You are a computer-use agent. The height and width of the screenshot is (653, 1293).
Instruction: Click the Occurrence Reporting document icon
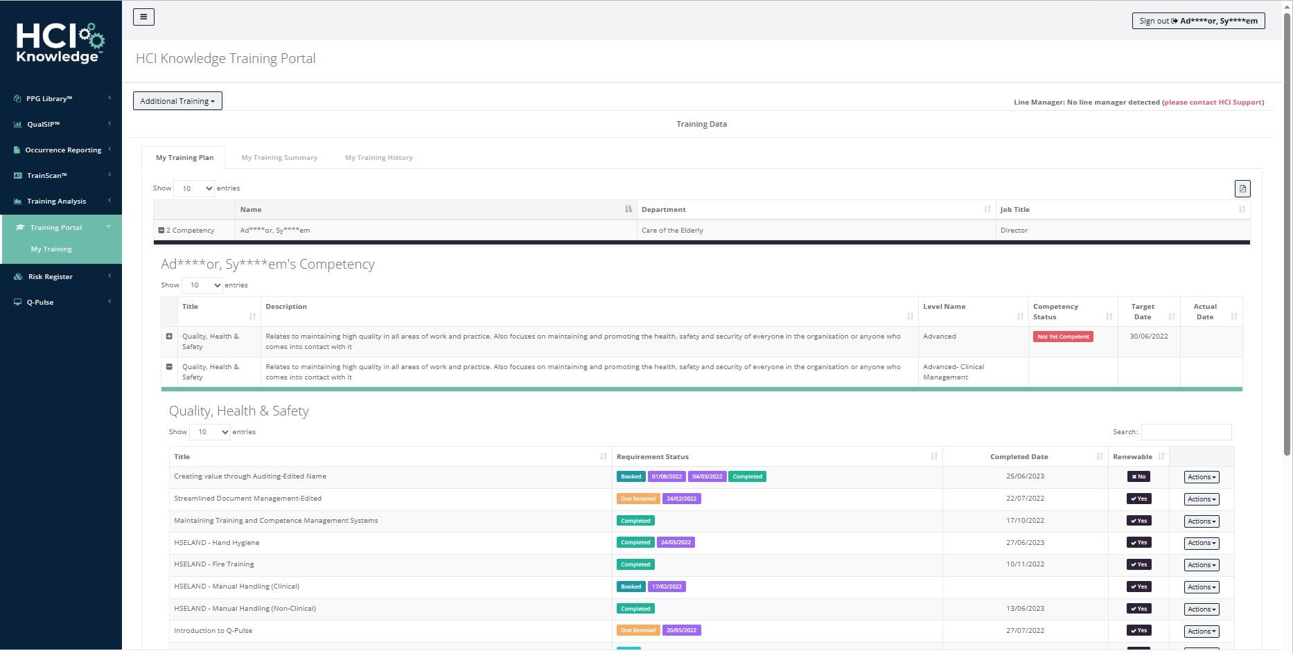click(16, 150)
